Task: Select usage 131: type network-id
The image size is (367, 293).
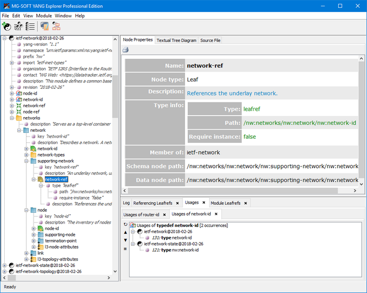Action: click(x=172, y=238)
